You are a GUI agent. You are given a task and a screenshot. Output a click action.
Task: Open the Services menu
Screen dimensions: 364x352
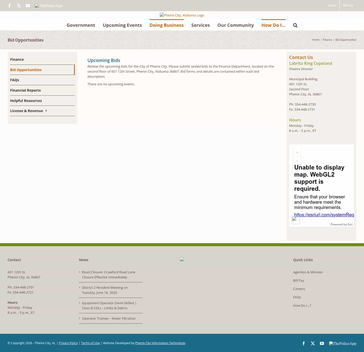200,25
